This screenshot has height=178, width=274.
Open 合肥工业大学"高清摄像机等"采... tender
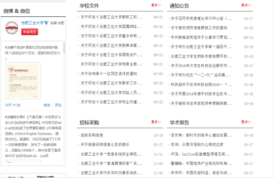point(111,164)
